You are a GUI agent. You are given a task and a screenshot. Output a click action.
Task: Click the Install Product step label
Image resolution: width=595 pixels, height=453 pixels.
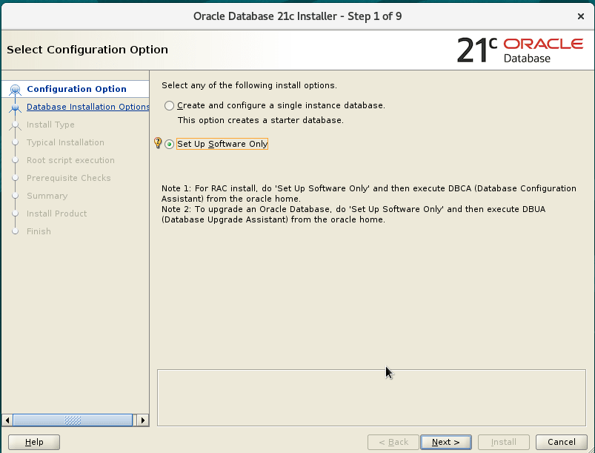pyautogui.click(x=56, y=214)
